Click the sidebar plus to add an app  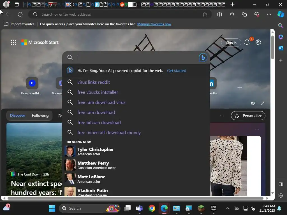pos(281,60)
